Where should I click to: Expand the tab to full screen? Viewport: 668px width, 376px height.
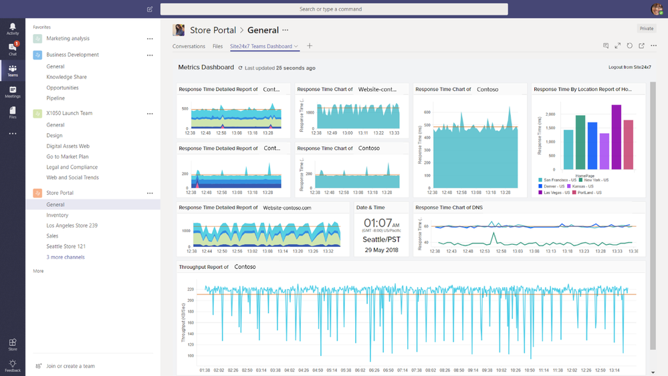617,45
